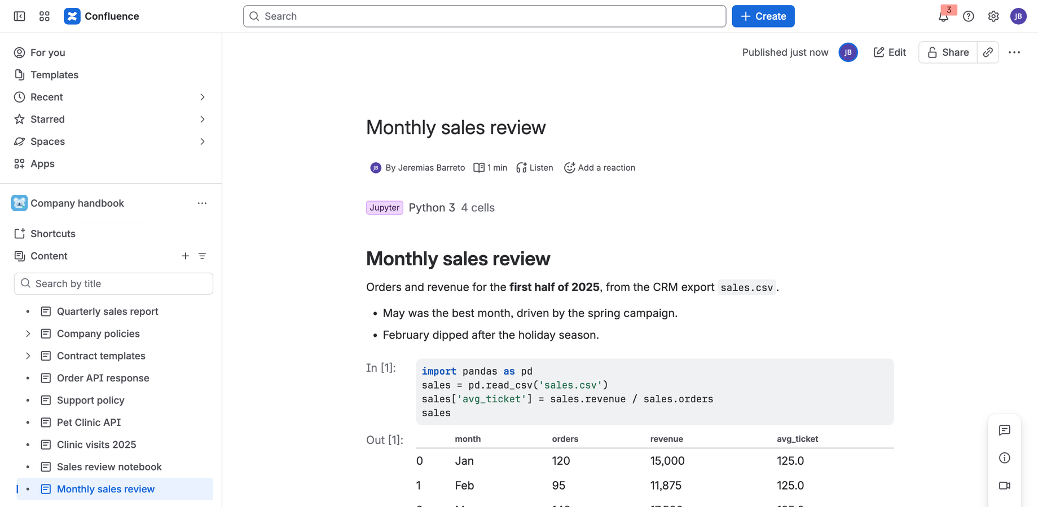The image size is (1038, 507).
Task: Open the Quarterly sales report page
Action: pyautogui.click(x=107, y=312)
